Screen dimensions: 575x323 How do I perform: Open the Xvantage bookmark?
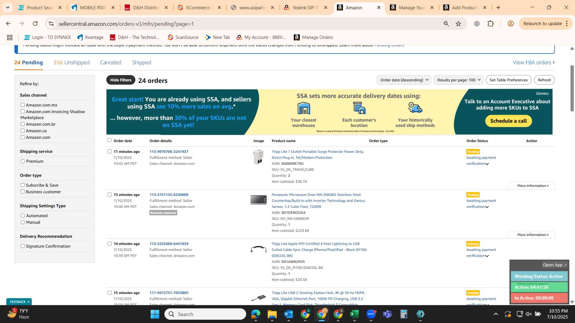pos(90,37)
